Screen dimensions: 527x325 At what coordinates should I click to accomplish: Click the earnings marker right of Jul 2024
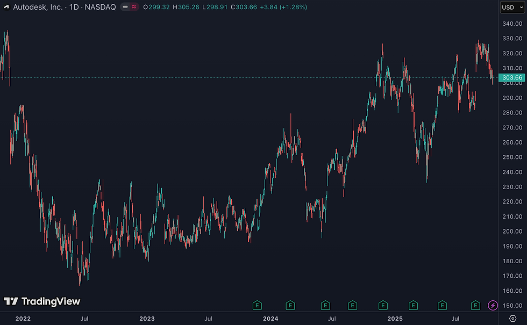pyautogui.click(x=353, y=306)
